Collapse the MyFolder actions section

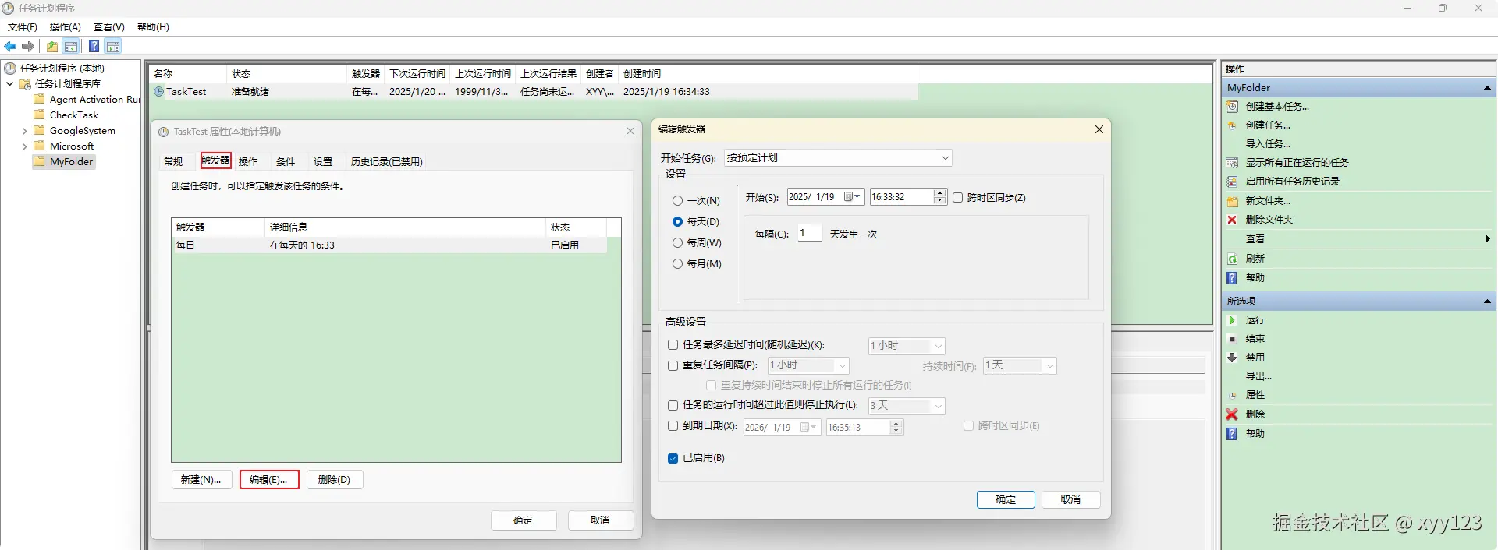[x=1487, y=88]
